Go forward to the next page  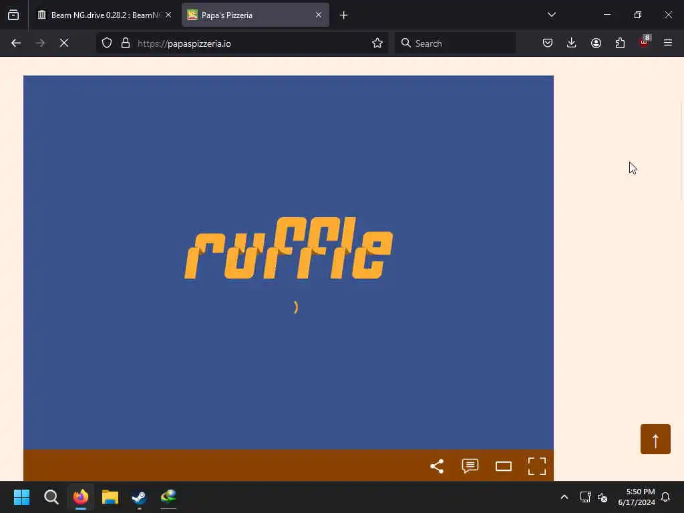(40, 43)
